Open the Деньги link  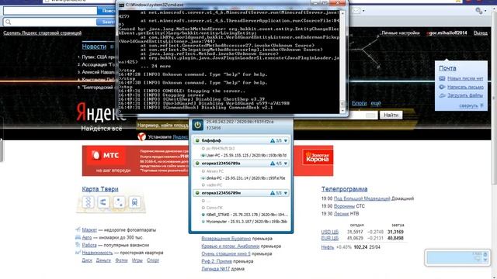point(103,260)
